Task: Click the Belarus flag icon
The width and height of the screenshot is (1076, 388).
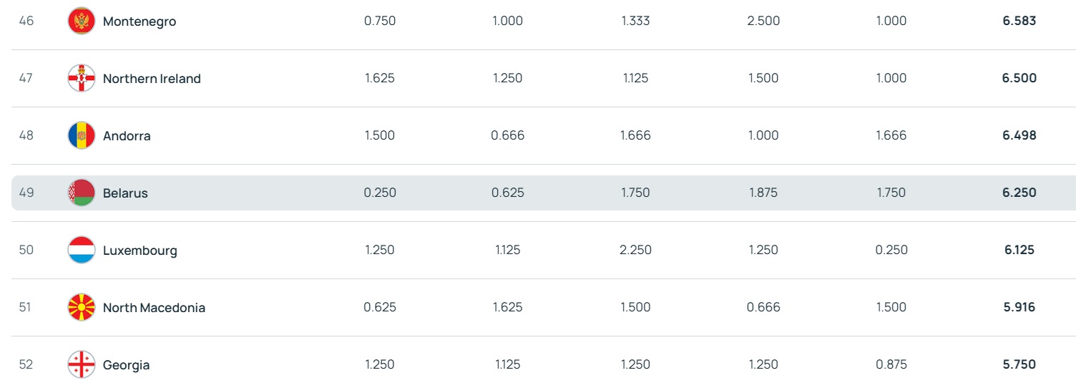Action: [82, 193]
